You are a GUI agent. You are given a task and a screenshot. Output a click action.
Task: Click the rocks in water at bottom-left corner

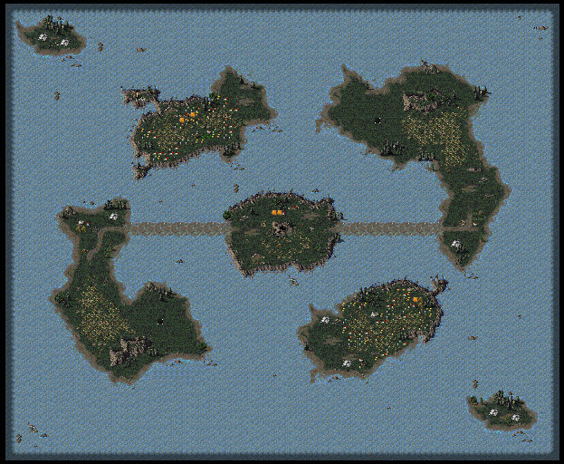(32, 429)
